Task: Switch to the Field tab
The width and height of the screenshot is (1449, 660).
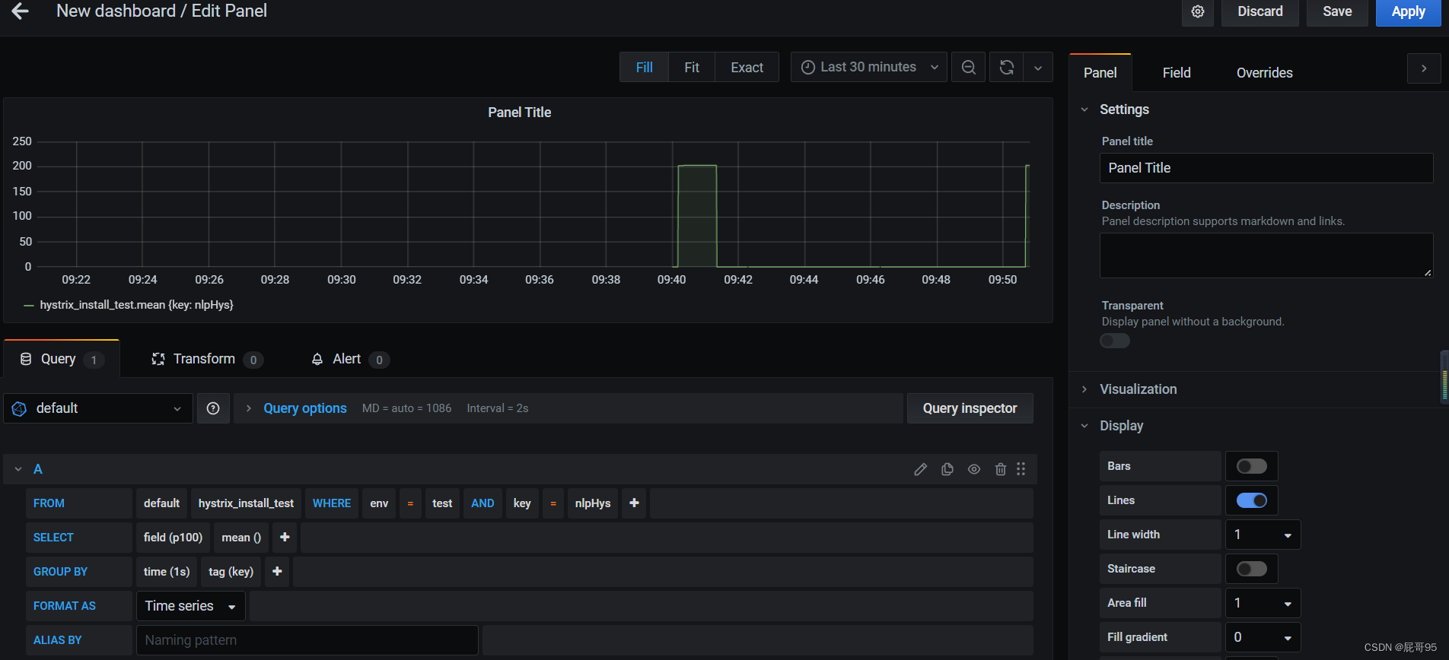Action: (x=1177, y=73)
